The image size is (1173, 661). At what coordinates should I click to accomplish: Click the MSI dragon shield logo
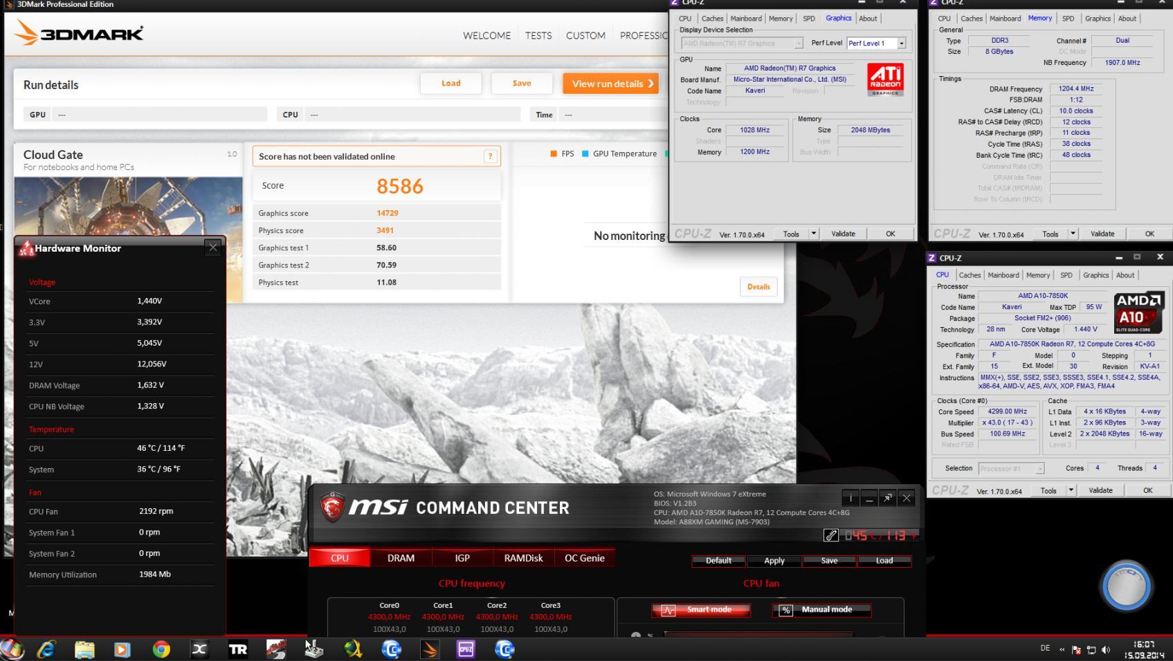tap(332, 508)
